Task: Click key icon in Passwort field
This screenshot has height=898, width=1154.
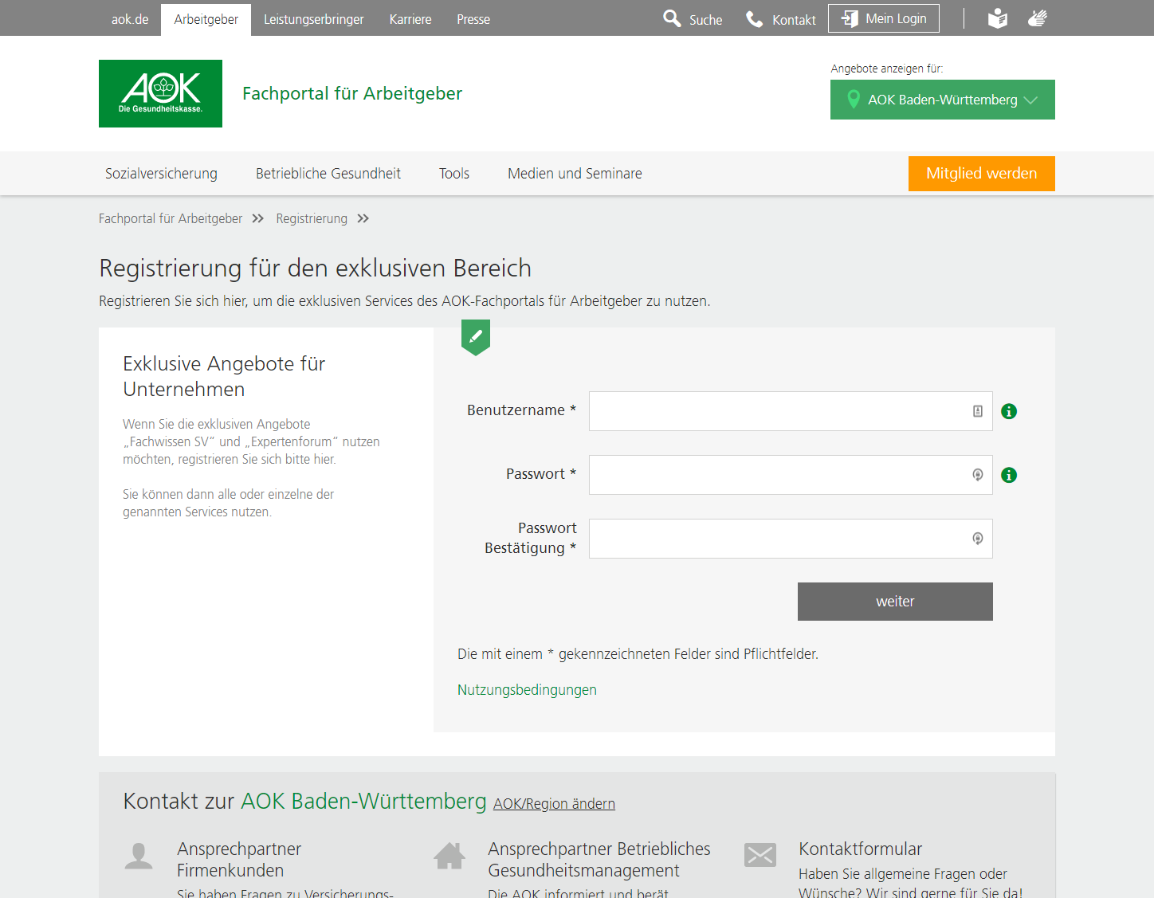Action: [978, 475]
